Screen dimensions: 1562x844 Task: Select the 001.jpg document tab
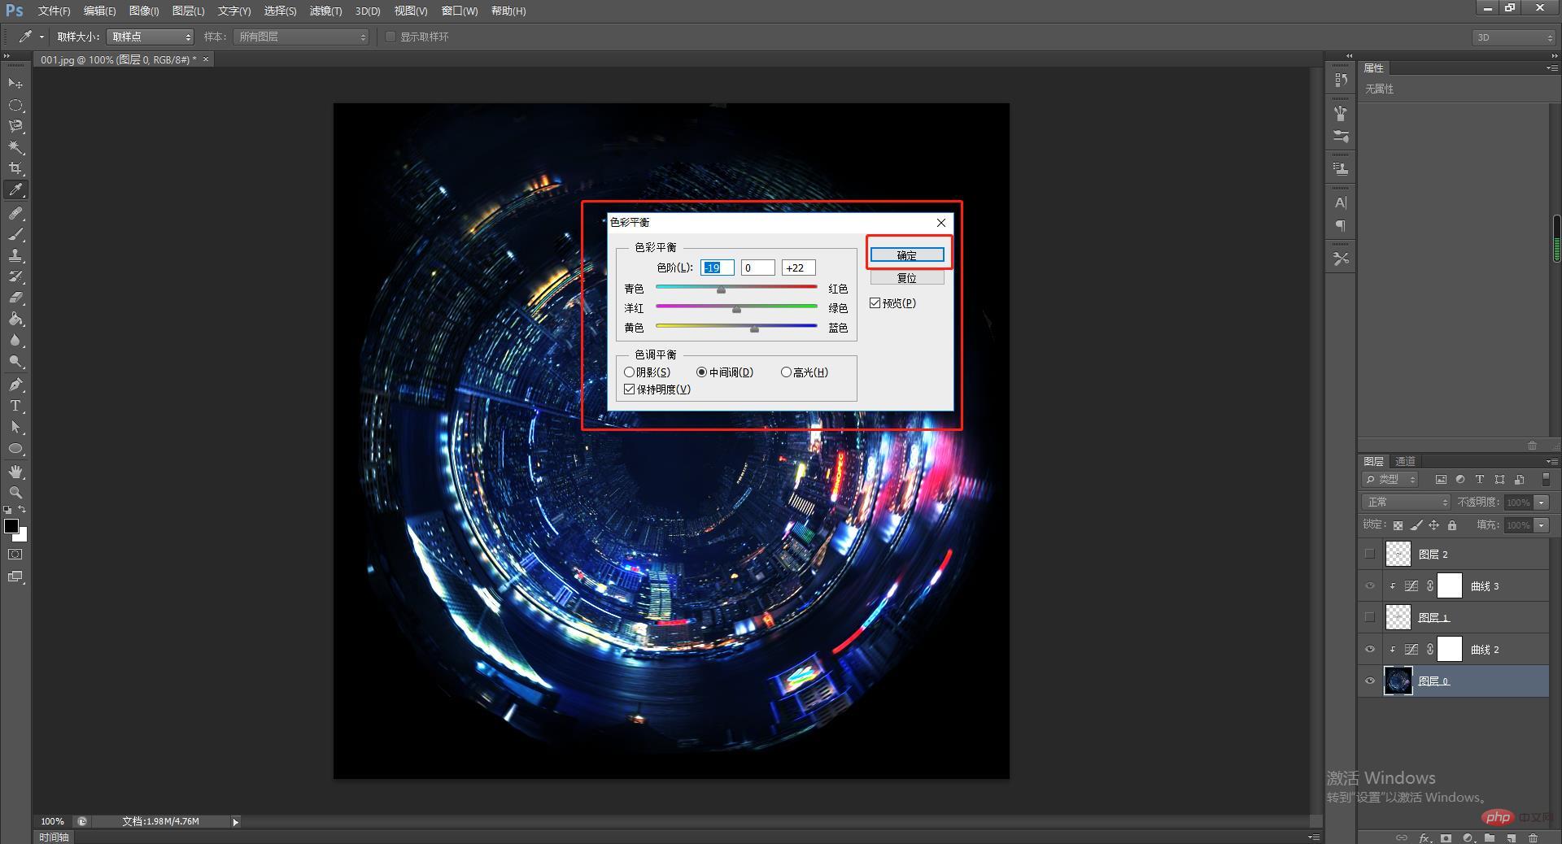118,59
